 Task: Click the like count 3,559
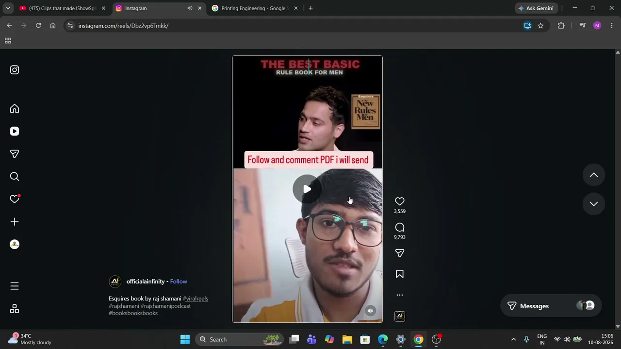[x=400, y=211]
